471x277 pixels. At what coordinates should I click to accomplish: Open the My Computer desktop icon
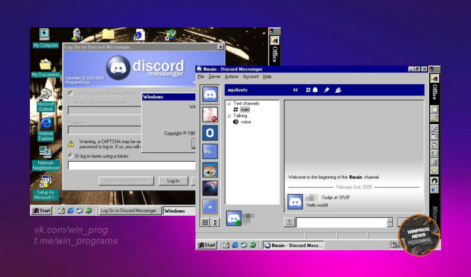click(x=45, y=38)
